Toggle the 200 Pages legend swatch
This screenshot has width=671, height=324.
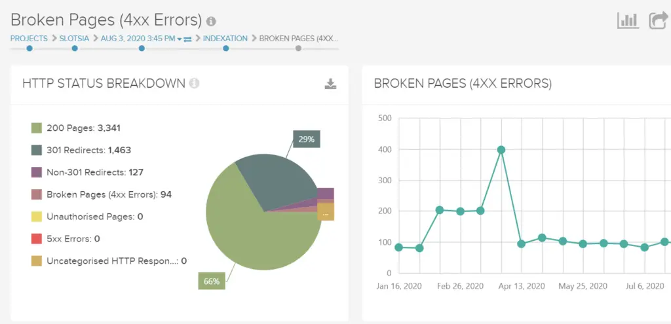(x=37, y=128)
